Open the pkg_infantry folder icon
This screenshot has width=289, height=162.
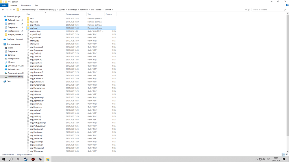[x=28, y=25]
